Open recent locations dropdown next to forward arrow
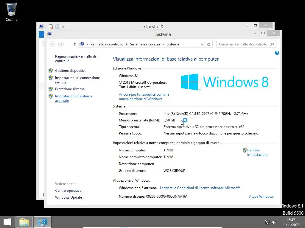 click(x=68, y=45)
